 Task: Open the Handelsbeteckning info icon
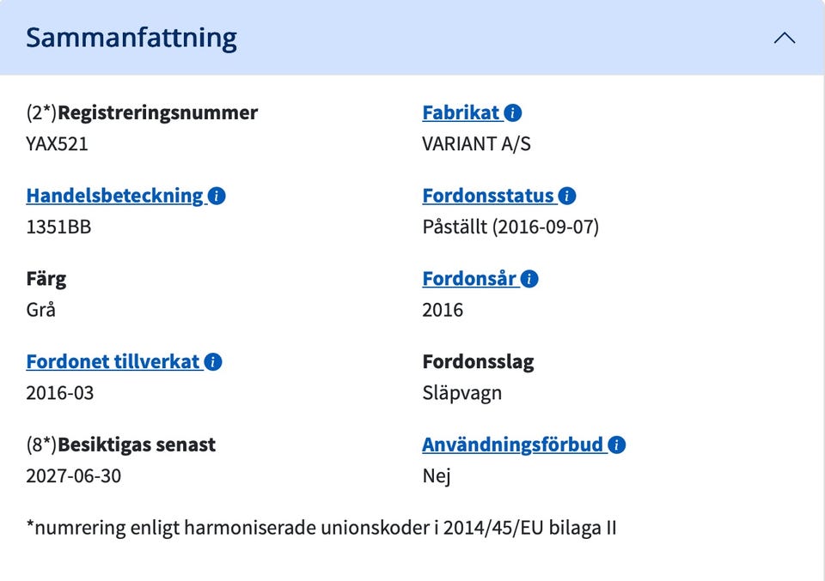217,197
